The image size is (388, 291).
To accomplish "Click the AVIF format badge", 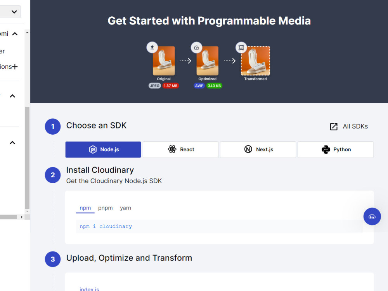I will coord(199,86).
